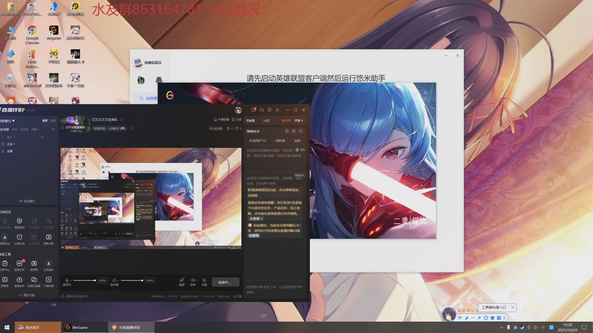Open the live tool icon with red badge
Image resolution: width=593 pixels, height=333 pixels.
click(20, 263)
